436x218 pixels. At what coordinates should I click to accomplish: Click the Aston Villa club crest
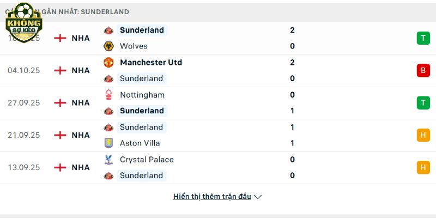(109, 143)
